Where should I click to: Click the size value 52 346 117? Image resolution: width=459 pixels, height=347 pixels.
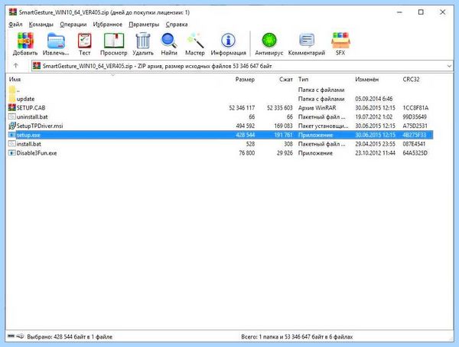242,107
